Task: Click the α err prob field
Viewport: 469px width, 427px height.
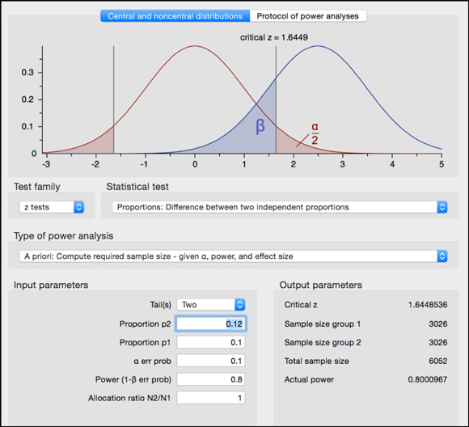Action: coord(211,361)
